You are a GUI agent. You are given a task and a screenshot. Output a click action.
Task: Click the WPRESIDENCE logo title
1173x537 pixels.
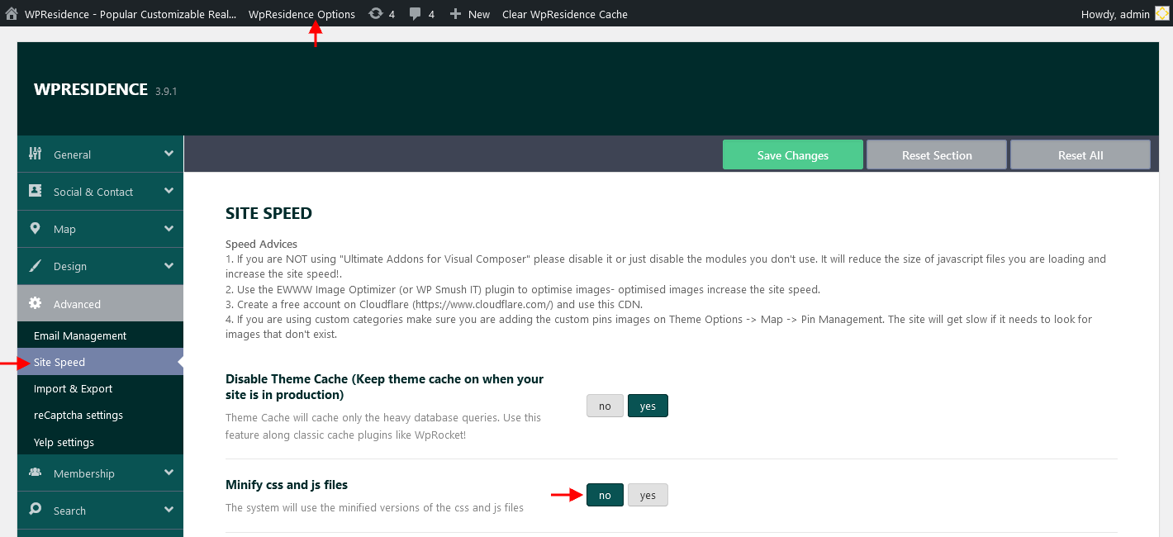click(91, 89)
